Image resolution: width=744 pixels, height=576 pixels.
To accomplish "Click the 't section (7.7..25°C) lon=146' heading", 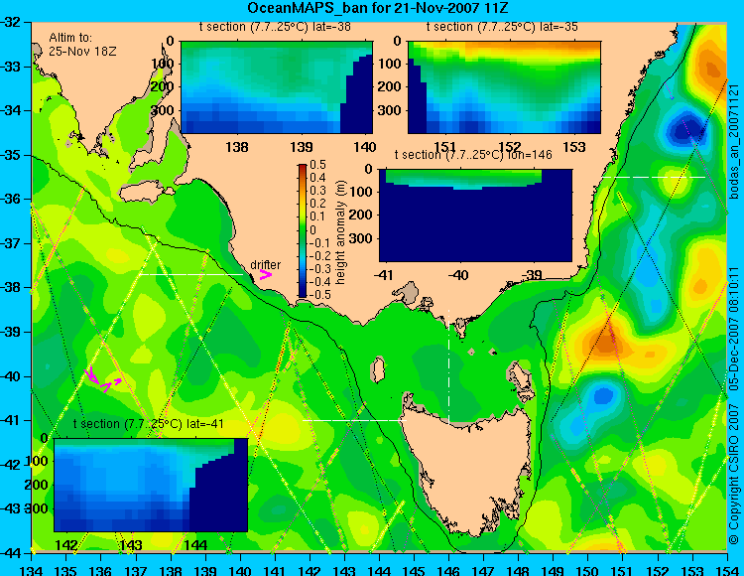I will [473, 155].
